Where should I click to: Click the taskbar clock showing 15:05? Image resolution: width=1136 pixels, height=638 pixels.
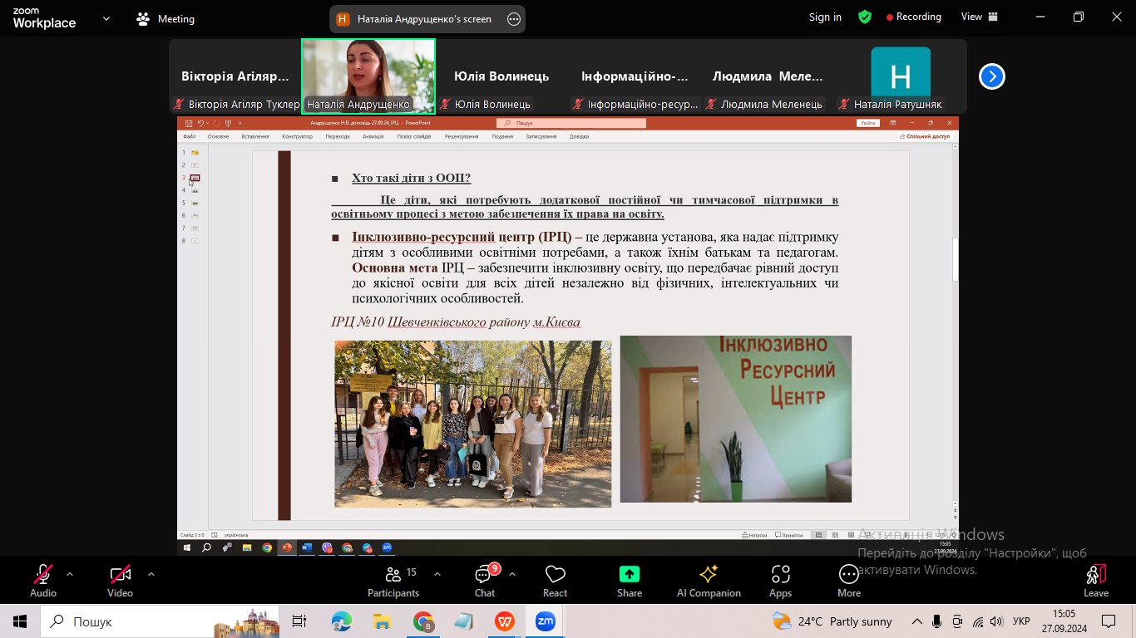[1064, 621]
